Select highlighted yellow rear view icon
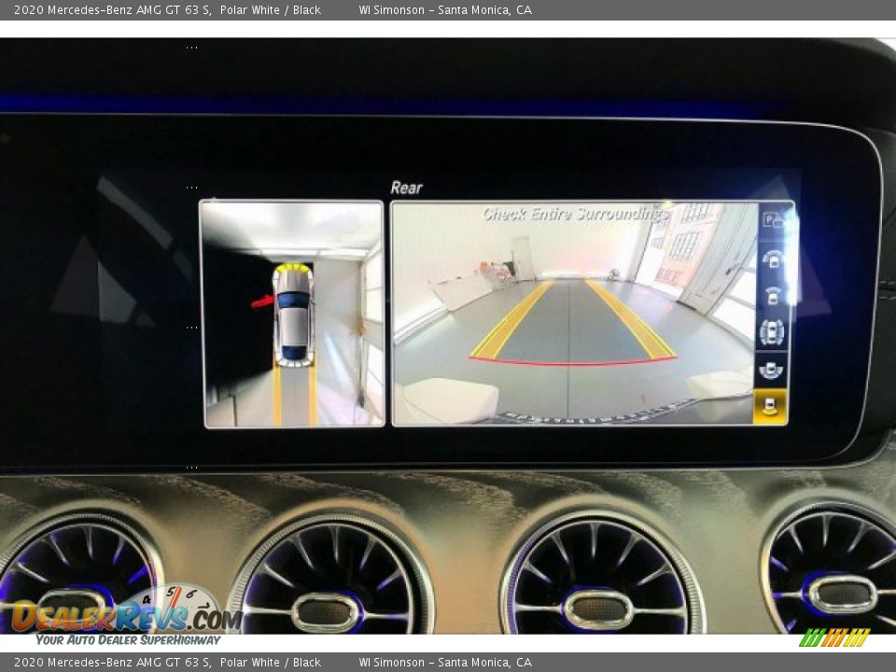Image resolution: width=896 pixels, height=672 pixels. tap(770, 406)
